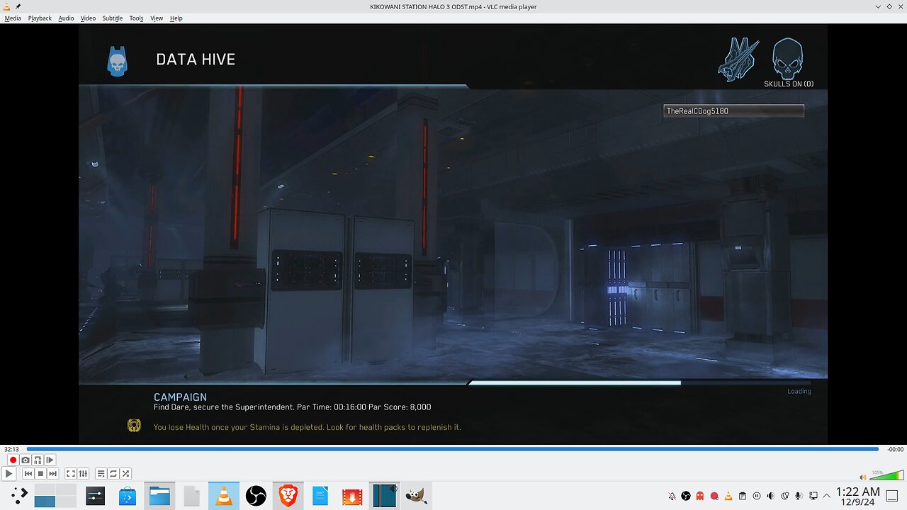Open system tray audio volume icon
The width and height of the screenshot is (907, 510).
771,496
